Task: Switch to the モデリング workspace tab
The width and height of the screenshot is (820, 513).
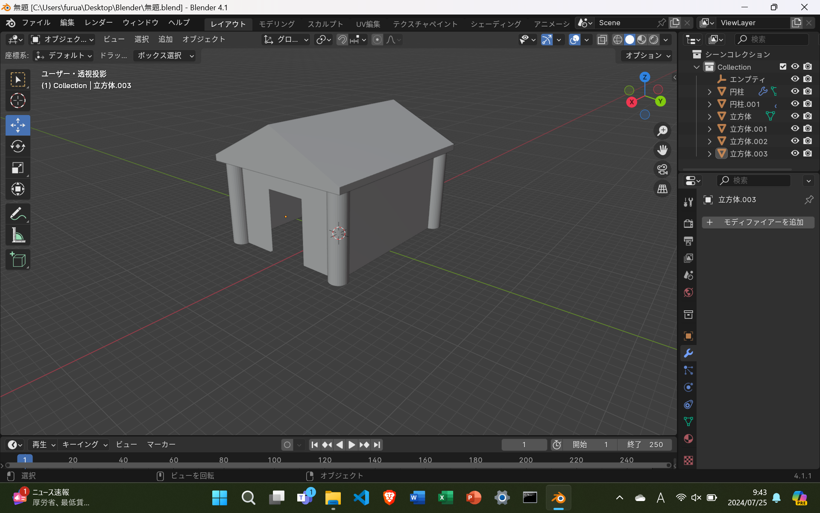Action: click(x=276, y=24)
